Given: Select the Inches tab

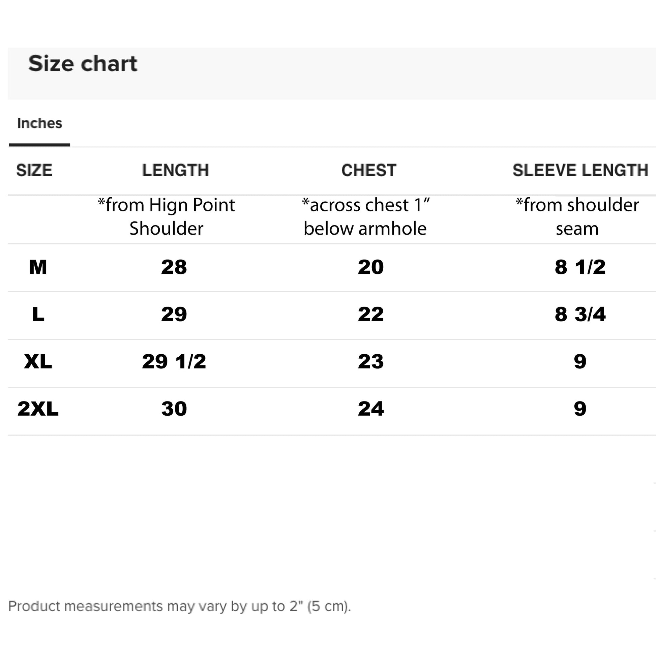Looking at the screenshot, I should point(40,123).
